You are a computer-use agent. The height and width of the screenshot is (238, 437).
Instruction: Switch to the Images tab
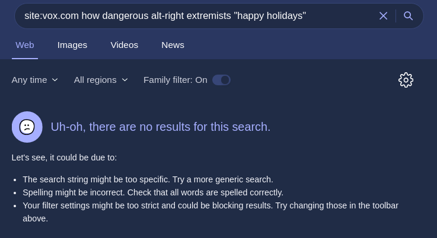72,45
